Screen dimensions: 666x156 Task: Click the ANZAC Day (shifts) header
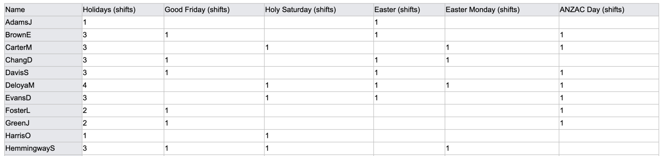click(x=608, y=10)
